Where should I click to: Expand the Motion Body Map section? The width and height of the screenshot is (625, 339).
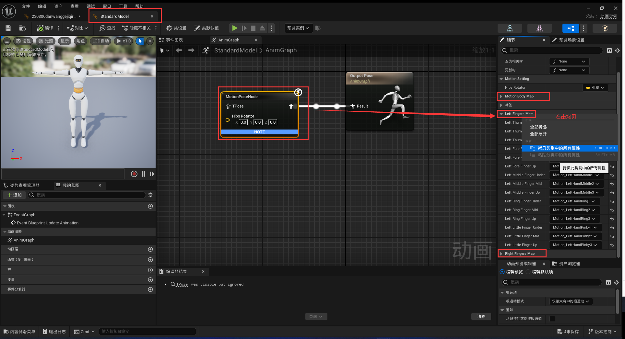501,96
